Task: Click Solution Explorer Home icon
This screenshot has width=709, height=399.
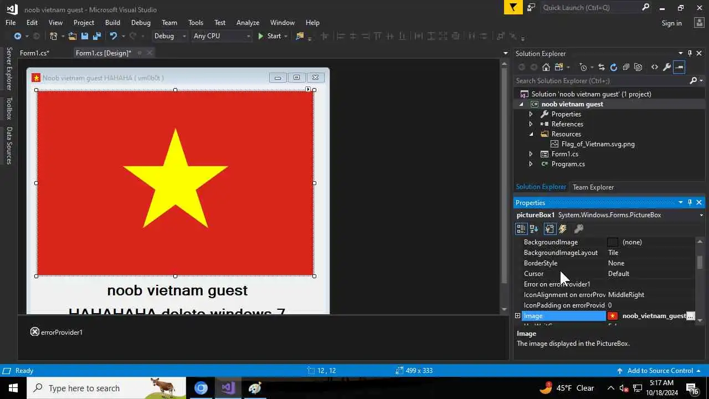Action: 546,67
